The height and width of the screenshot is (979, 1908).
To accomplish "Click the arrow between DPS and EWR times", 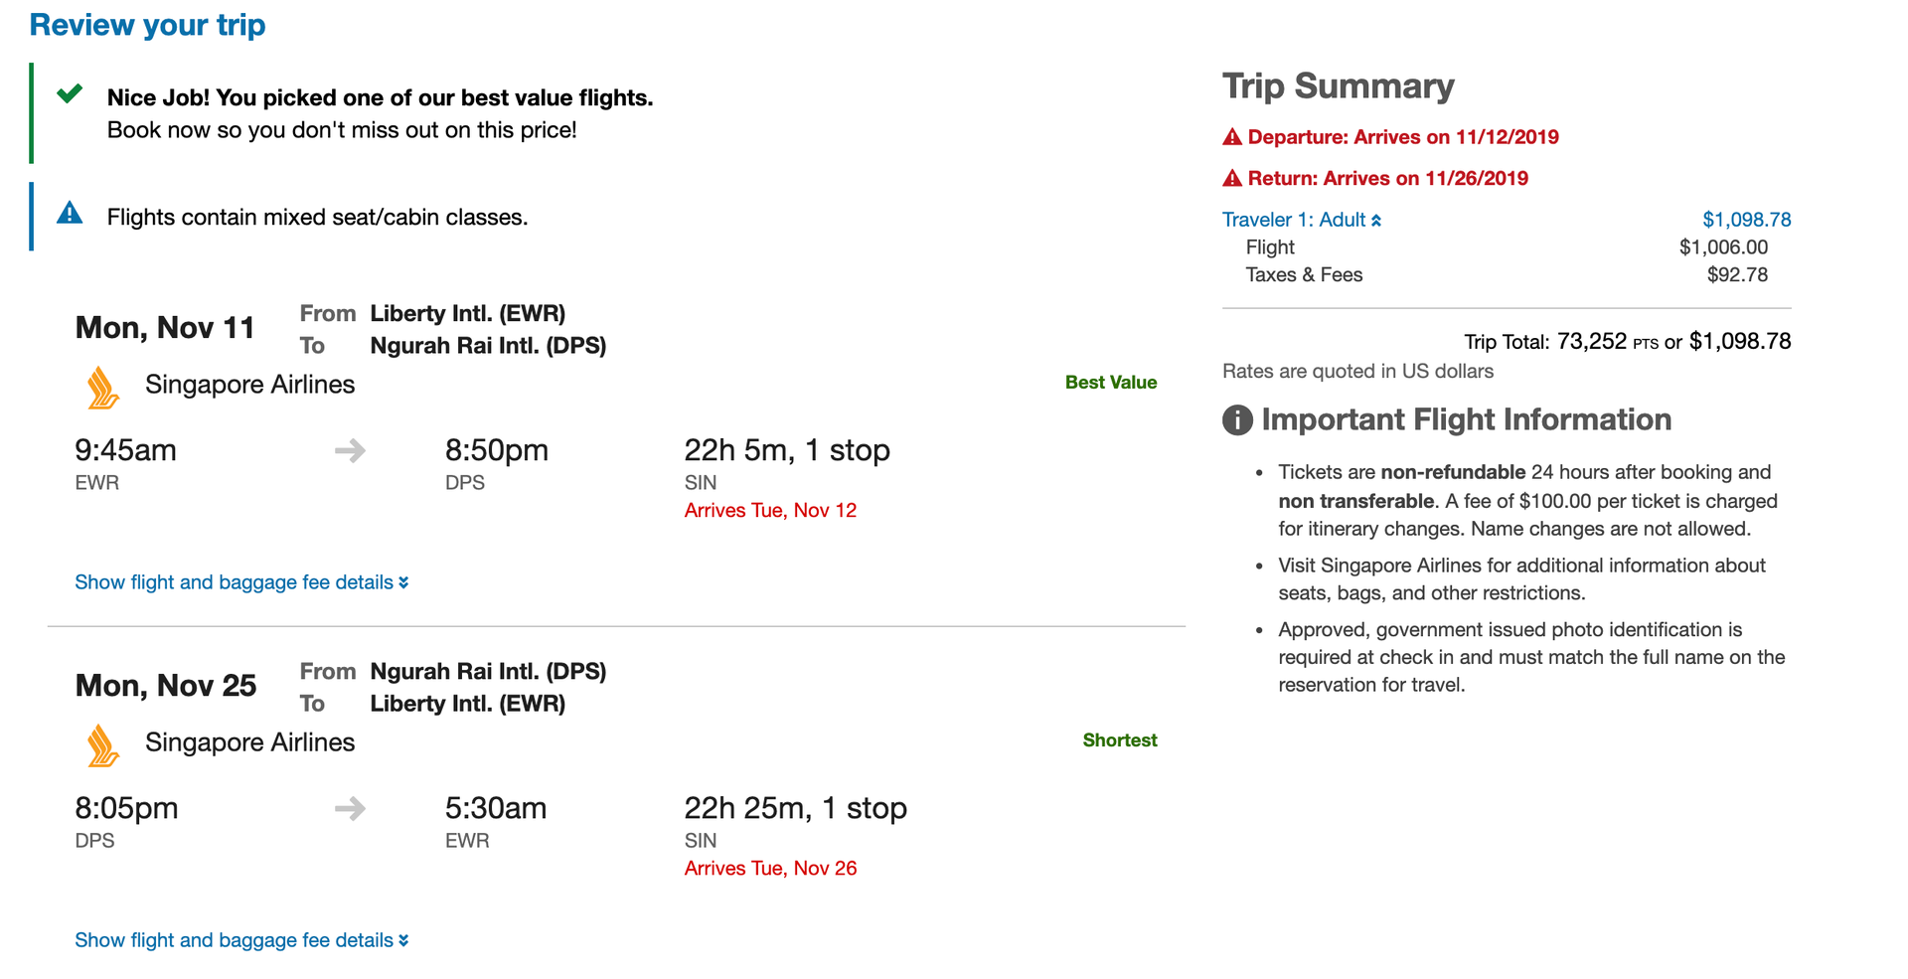I will 350,808.
